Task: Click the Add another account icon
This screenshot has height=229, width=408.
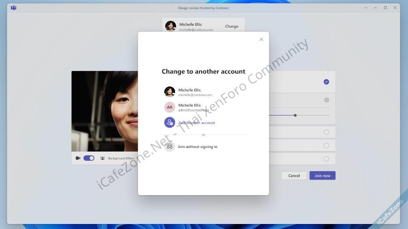Action: pyautogui.click(x=170, y=123)
